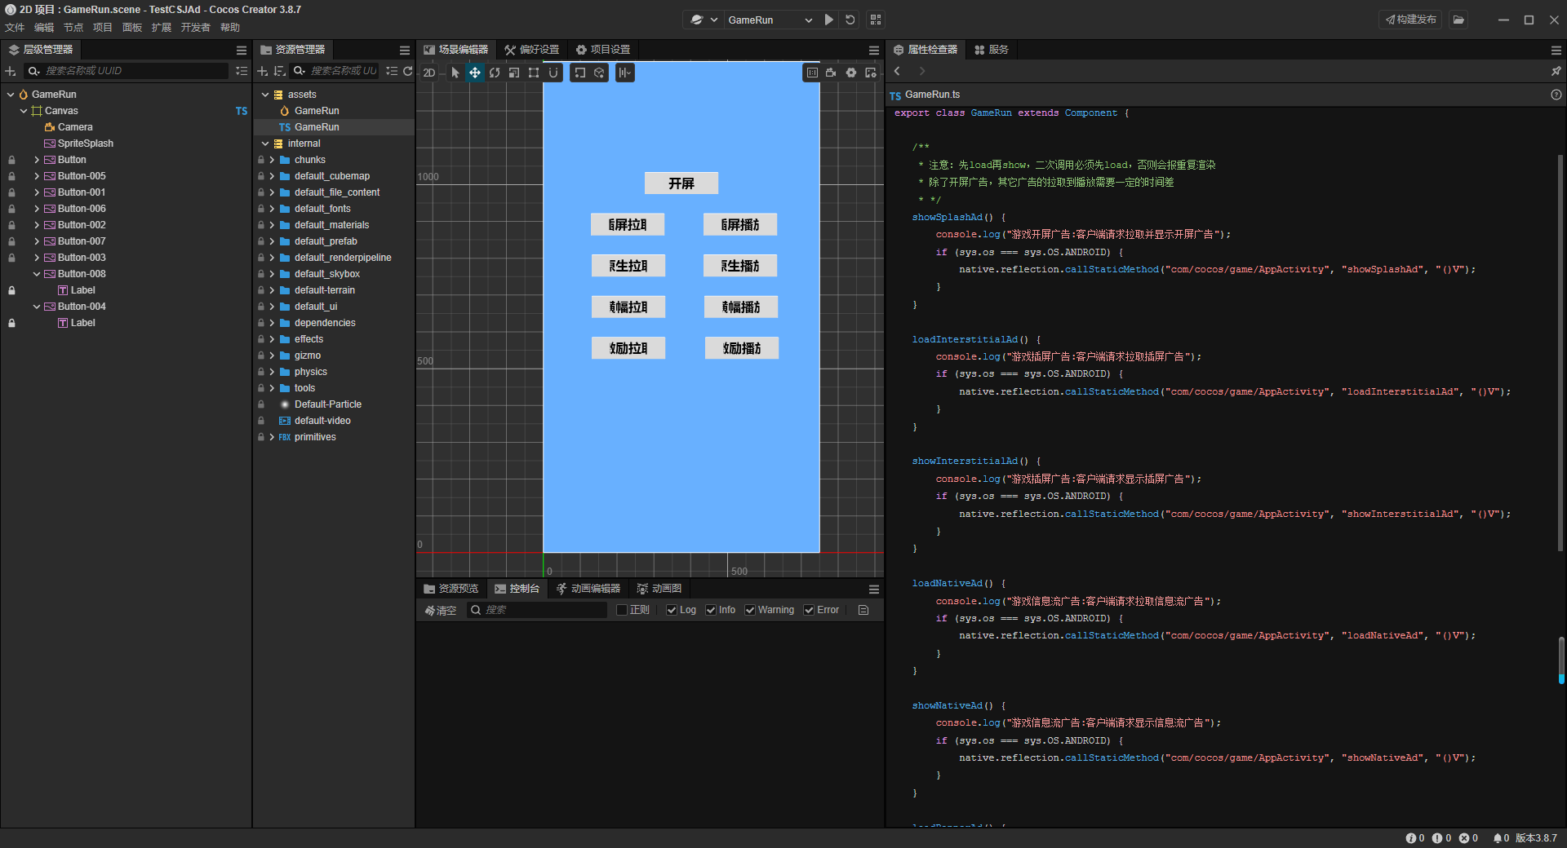The height and width of the screenshot is (848, 1567).
Task: Open the 节点 menu
Action: tap(73, 28)
